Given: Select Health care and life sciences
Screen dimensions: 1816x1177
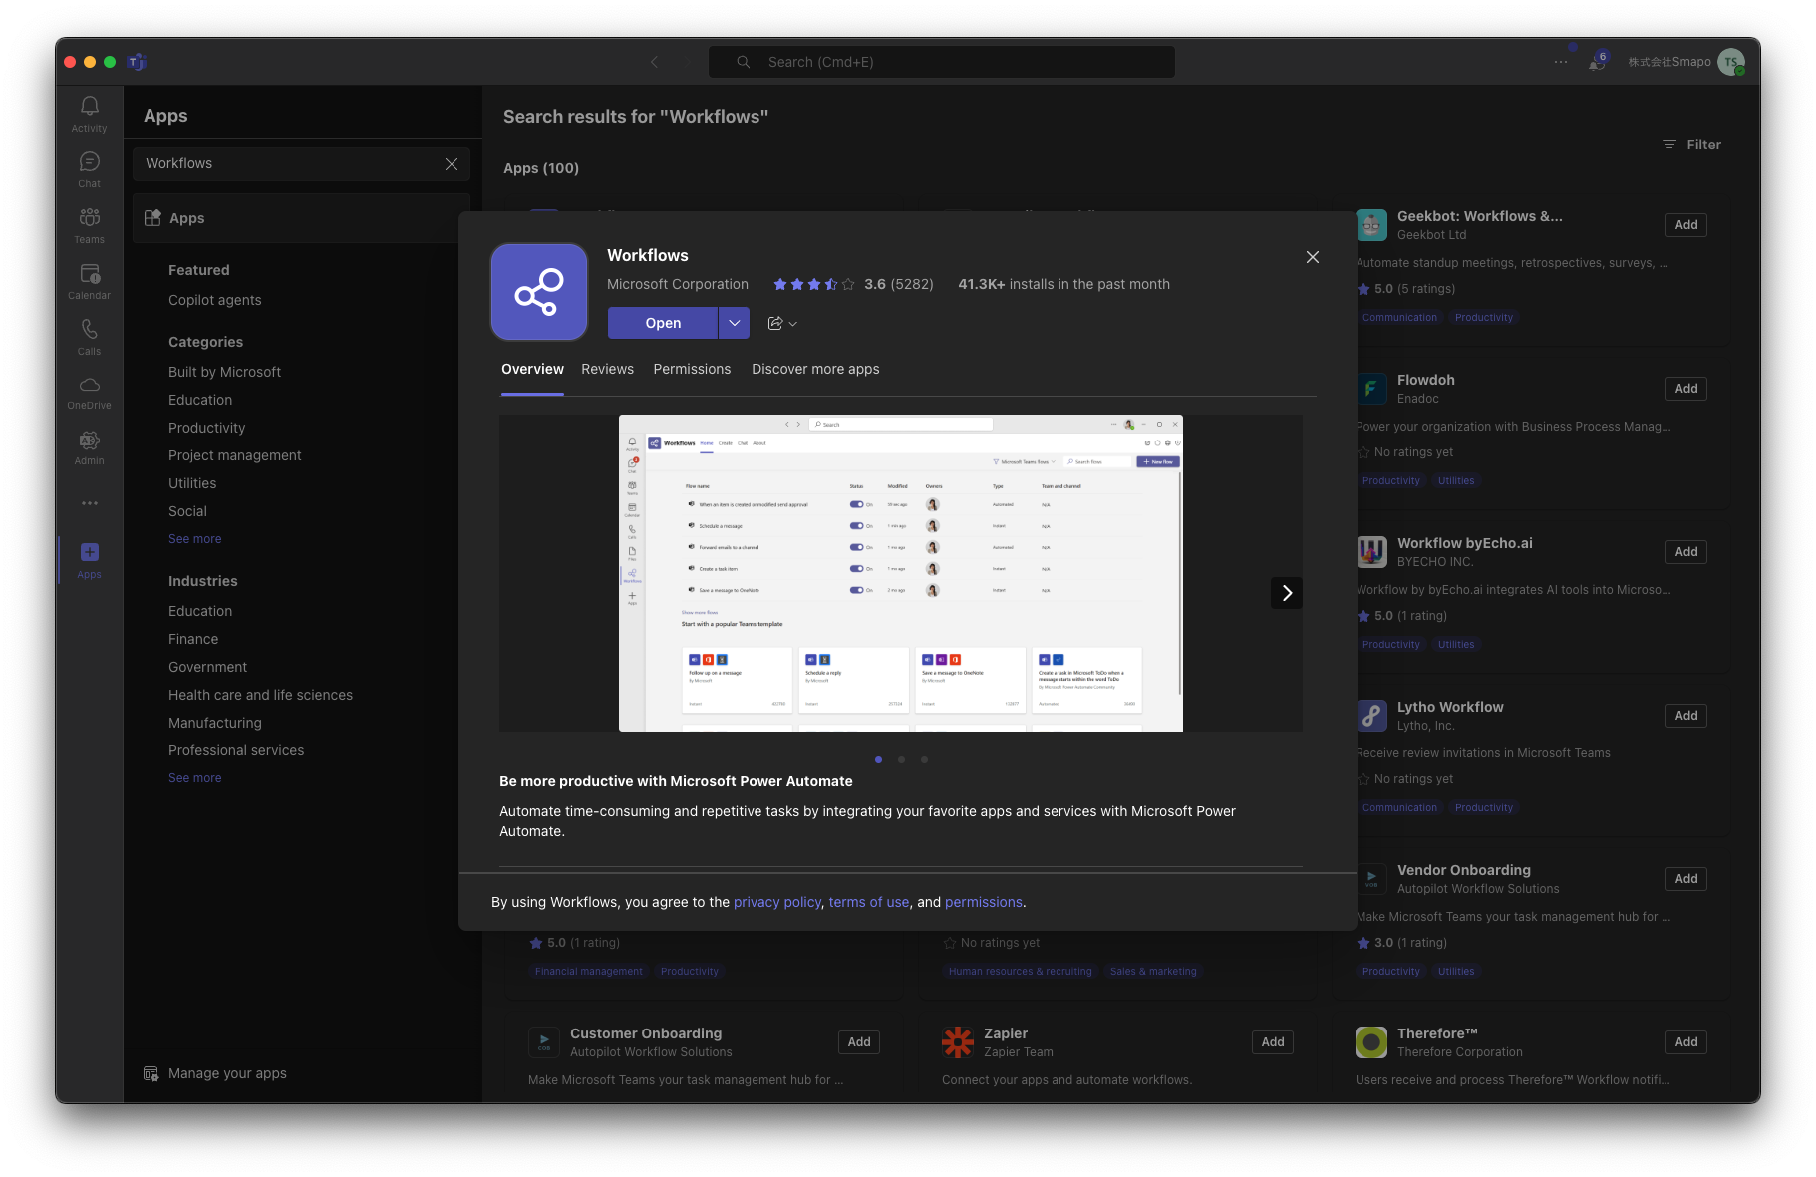Looking at the screenshot, I should coord(261,695).
